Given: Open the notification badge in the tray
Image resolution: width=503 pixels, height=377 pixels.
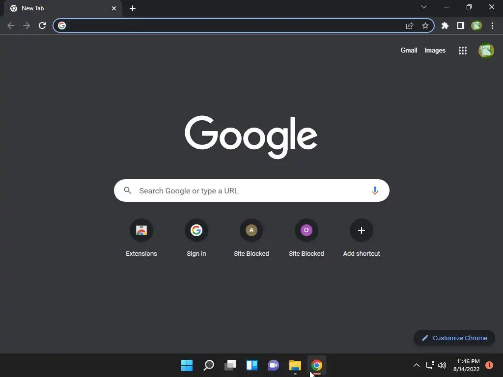Looking at the screenshot, I should click(489, 365).
